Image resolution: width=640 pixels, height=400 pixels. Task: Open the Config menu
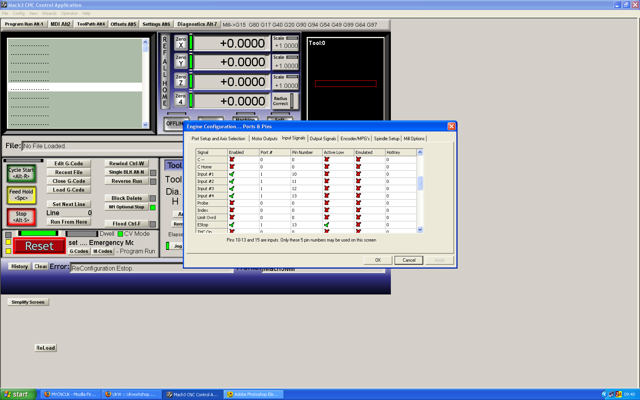[18, 13]
